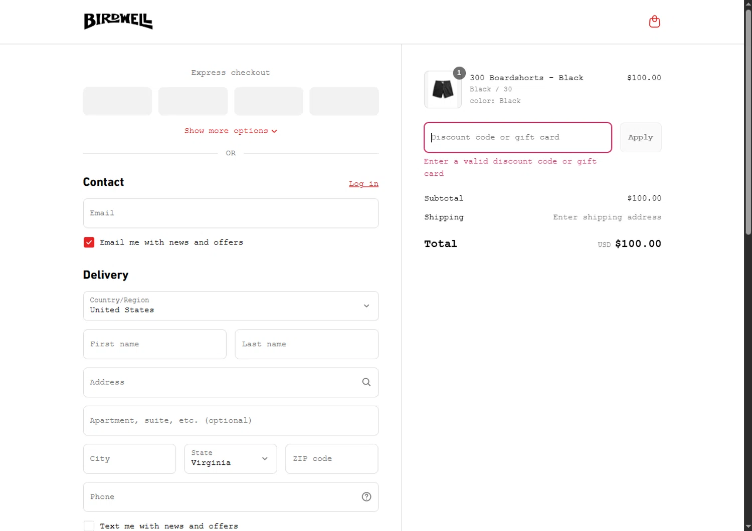This screenshot has height=531, width=752.
Task: Click the Birdwell logo
Action: click(118, 21)
